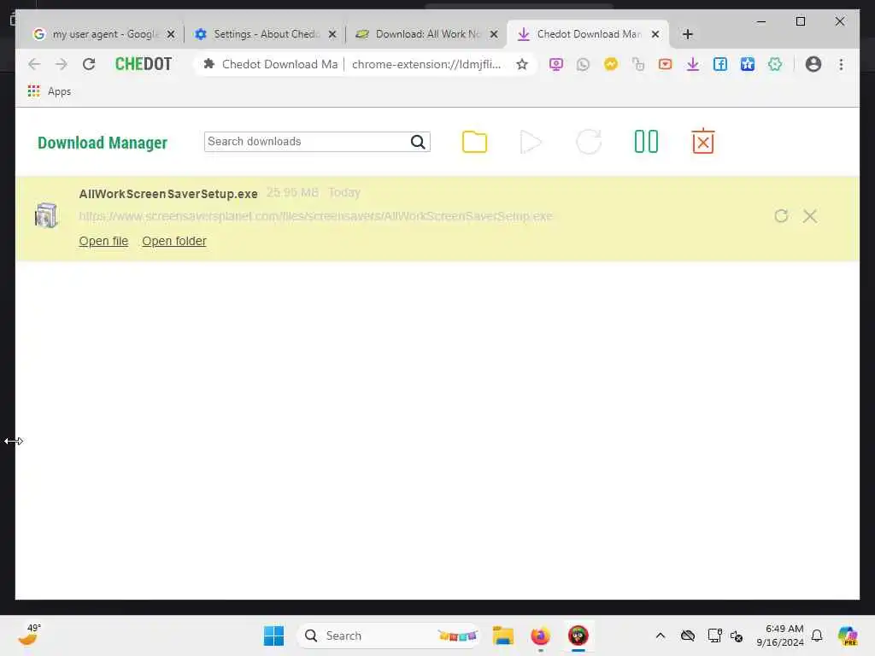
Task: Open Firefox from the taskbar
Action: [540, 635]
